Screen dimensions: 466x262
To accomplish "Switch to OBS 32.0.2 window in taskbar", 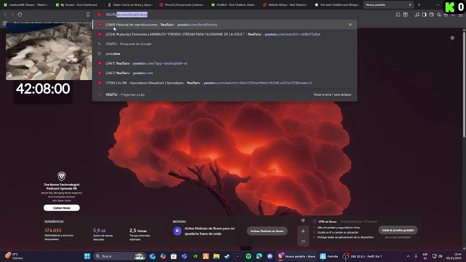I will coord(363,256).
